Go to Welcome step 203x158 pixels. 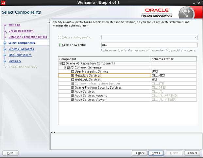(14, 25)
